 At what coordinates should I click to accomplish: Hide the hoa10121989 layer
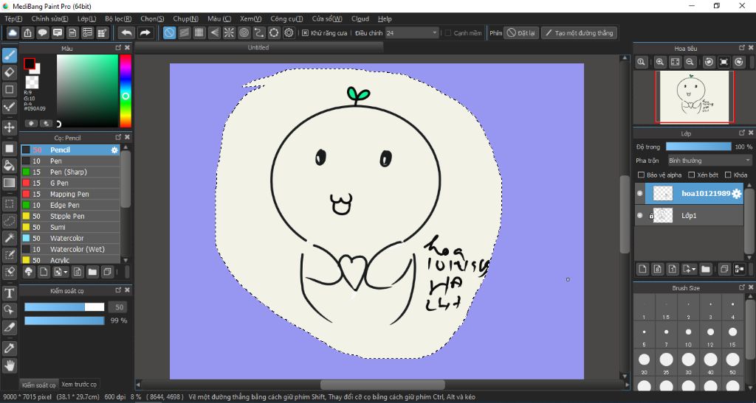pyautogui.click(x=640, y=193)
